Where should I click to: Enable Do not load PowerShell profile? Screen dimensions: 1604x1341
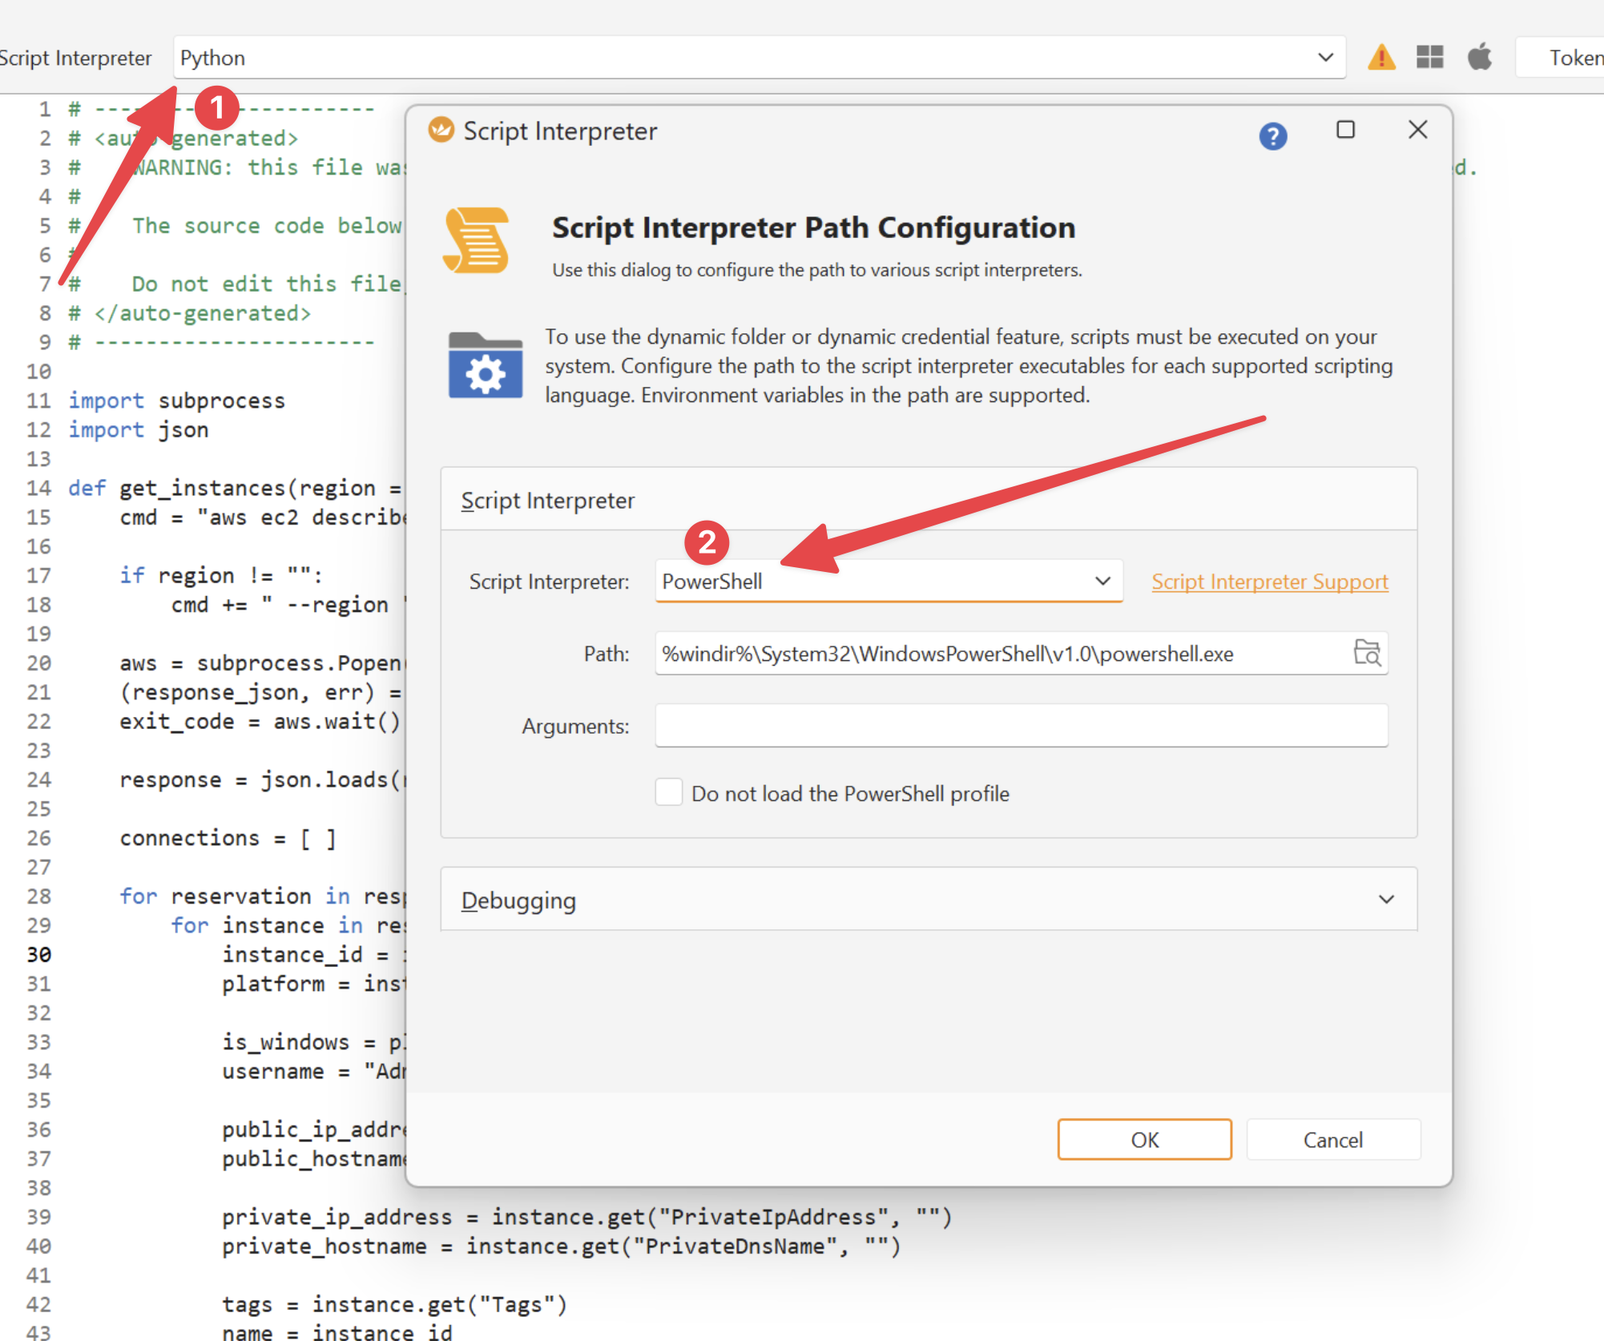click(x=669, y=792)
